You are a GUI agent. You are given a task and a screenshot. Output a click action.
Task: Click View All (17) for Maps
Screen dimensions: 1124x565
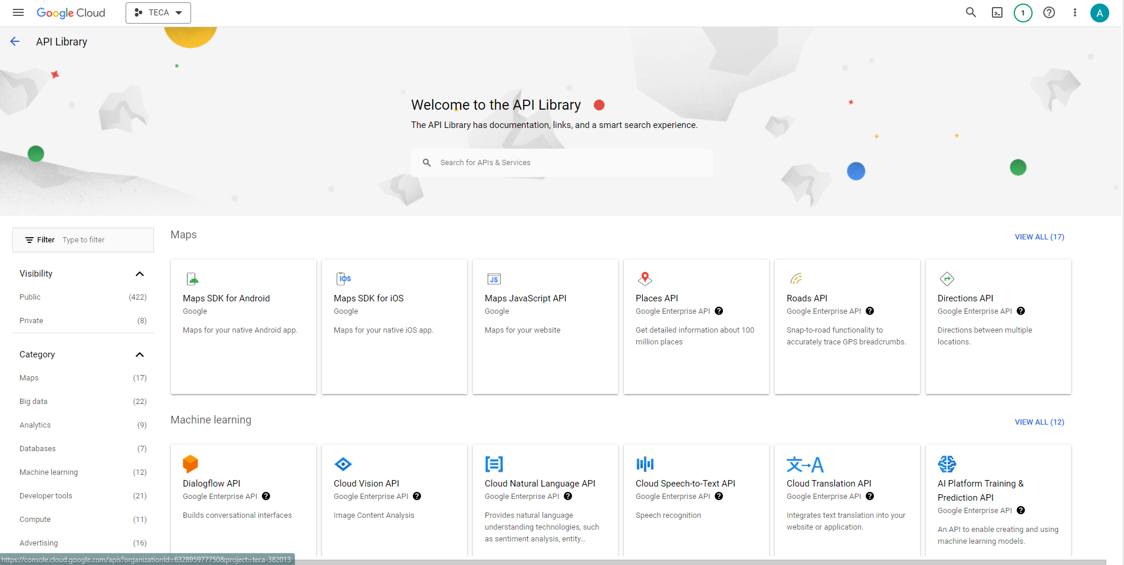[1039, 237]
